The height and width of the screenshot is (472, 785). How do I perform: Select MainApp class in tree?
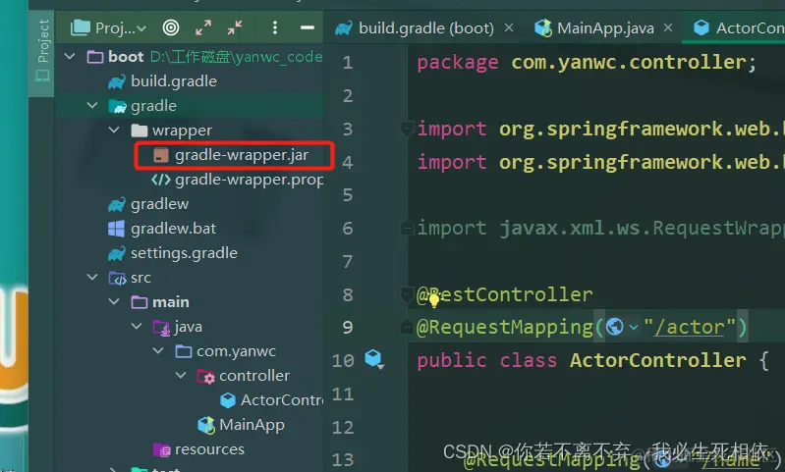click(252, 425)
